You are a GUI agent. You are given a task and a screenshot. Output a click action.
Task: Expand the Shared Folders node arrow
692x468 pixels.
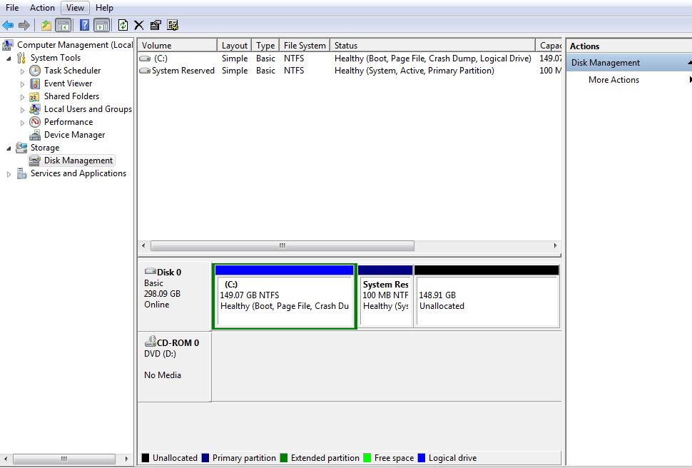(x=23, y=97)
